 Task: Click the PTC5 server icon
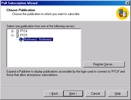(17, 35)
